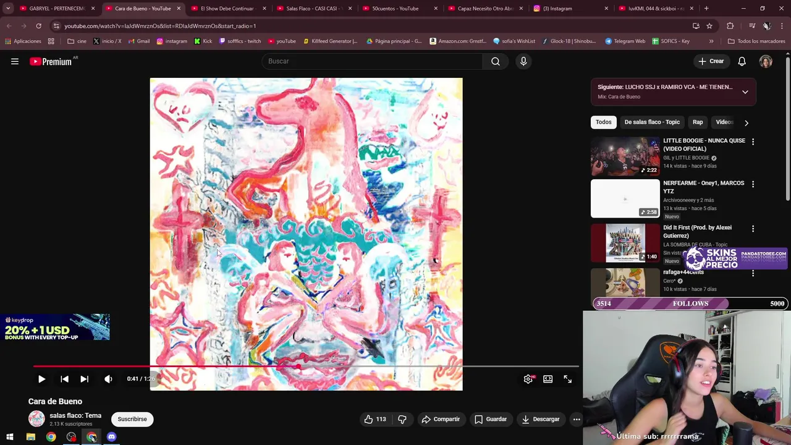The width and height of the screenshot is (791, 445).
Task: Start voice search with microphone icon
Action: tap(523, 61)
